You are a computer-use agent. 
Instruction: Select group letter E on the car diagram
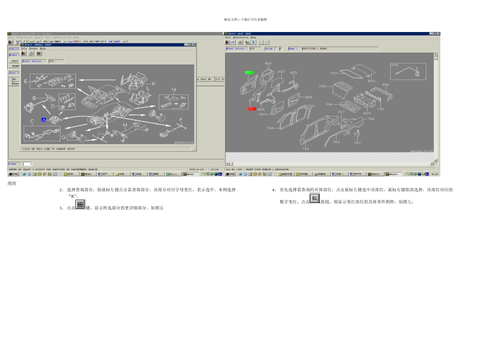(x=26, y=82)
